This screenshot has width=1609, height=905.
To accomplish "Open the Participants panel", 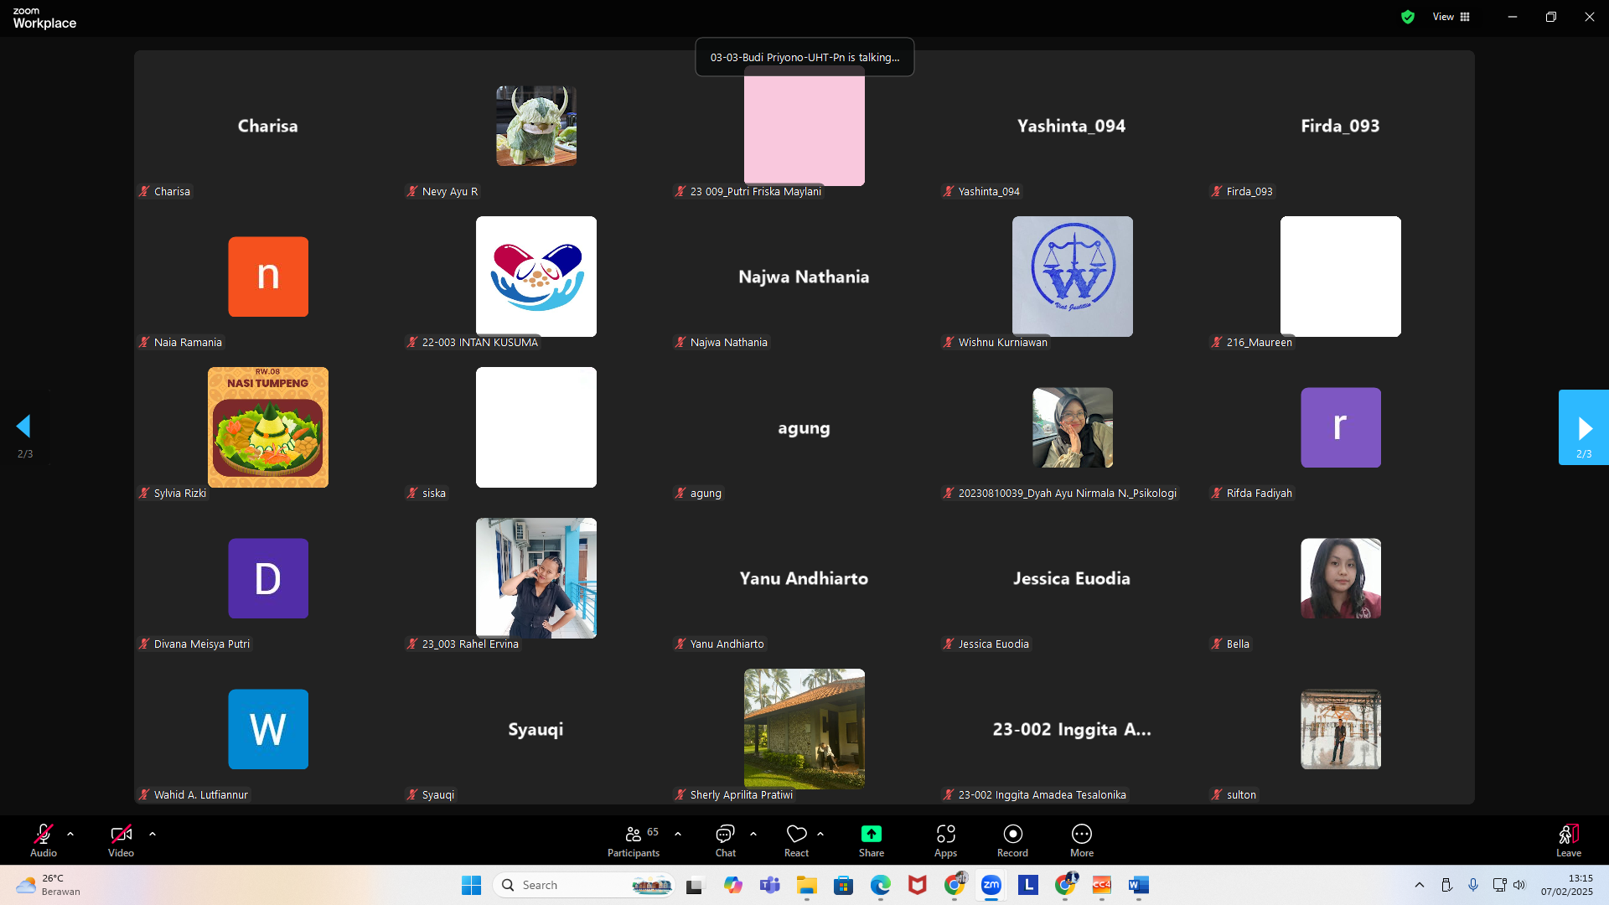I will 634,840.
